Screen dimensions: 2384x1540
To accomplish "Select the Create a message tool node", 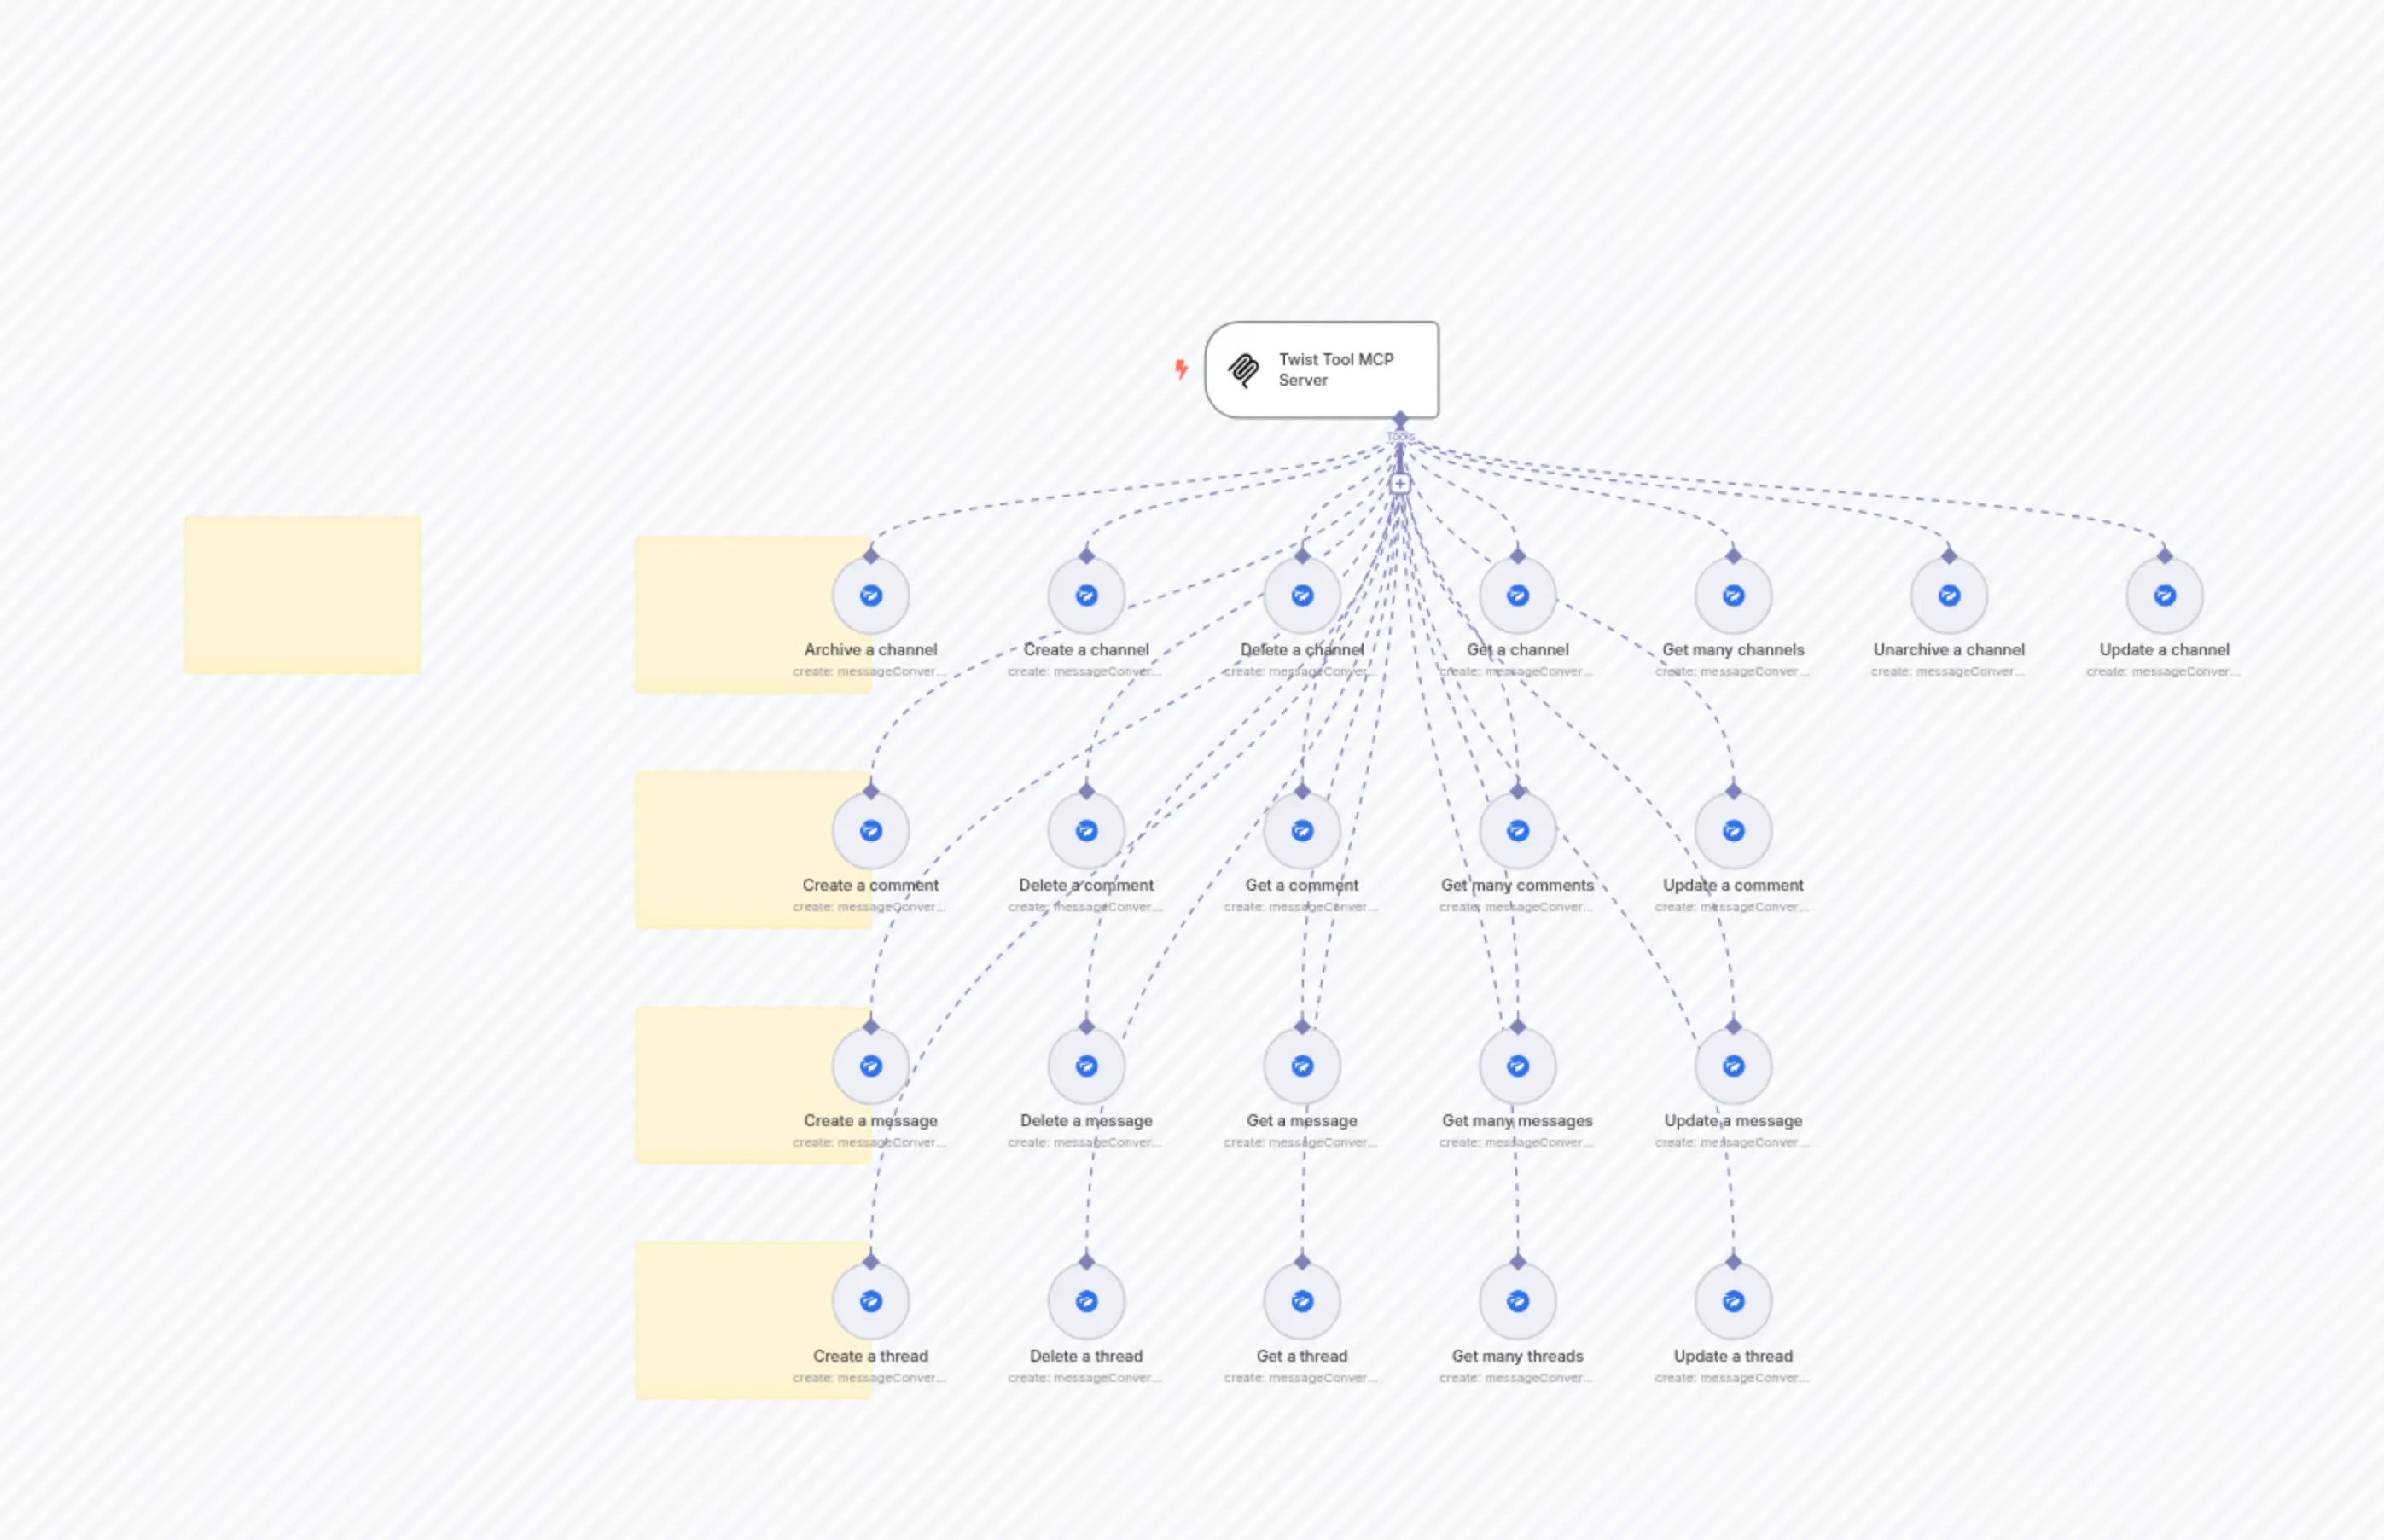I will point(870,1066).
